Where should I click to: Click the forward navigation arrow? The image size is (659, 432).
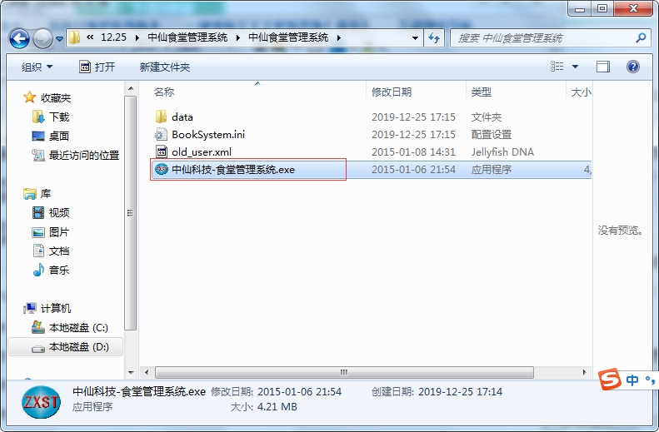point(42,38)
